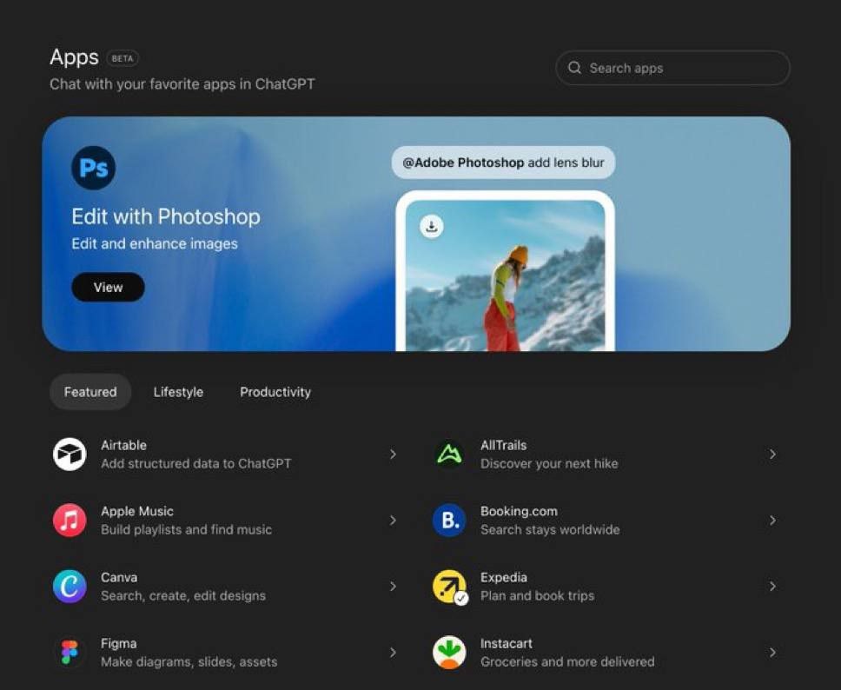Expand the Canva row chevron
The height and width of the screenshot is (690, 841).
(394, 587)
